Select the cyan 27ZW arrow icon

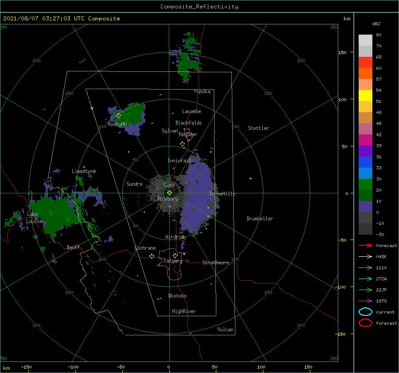pyautogui.click(x=365, y=279)
